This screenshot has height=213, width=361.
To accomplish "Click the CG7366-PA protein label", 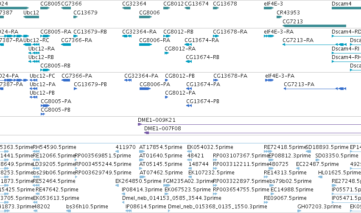I will pos(77,76).
